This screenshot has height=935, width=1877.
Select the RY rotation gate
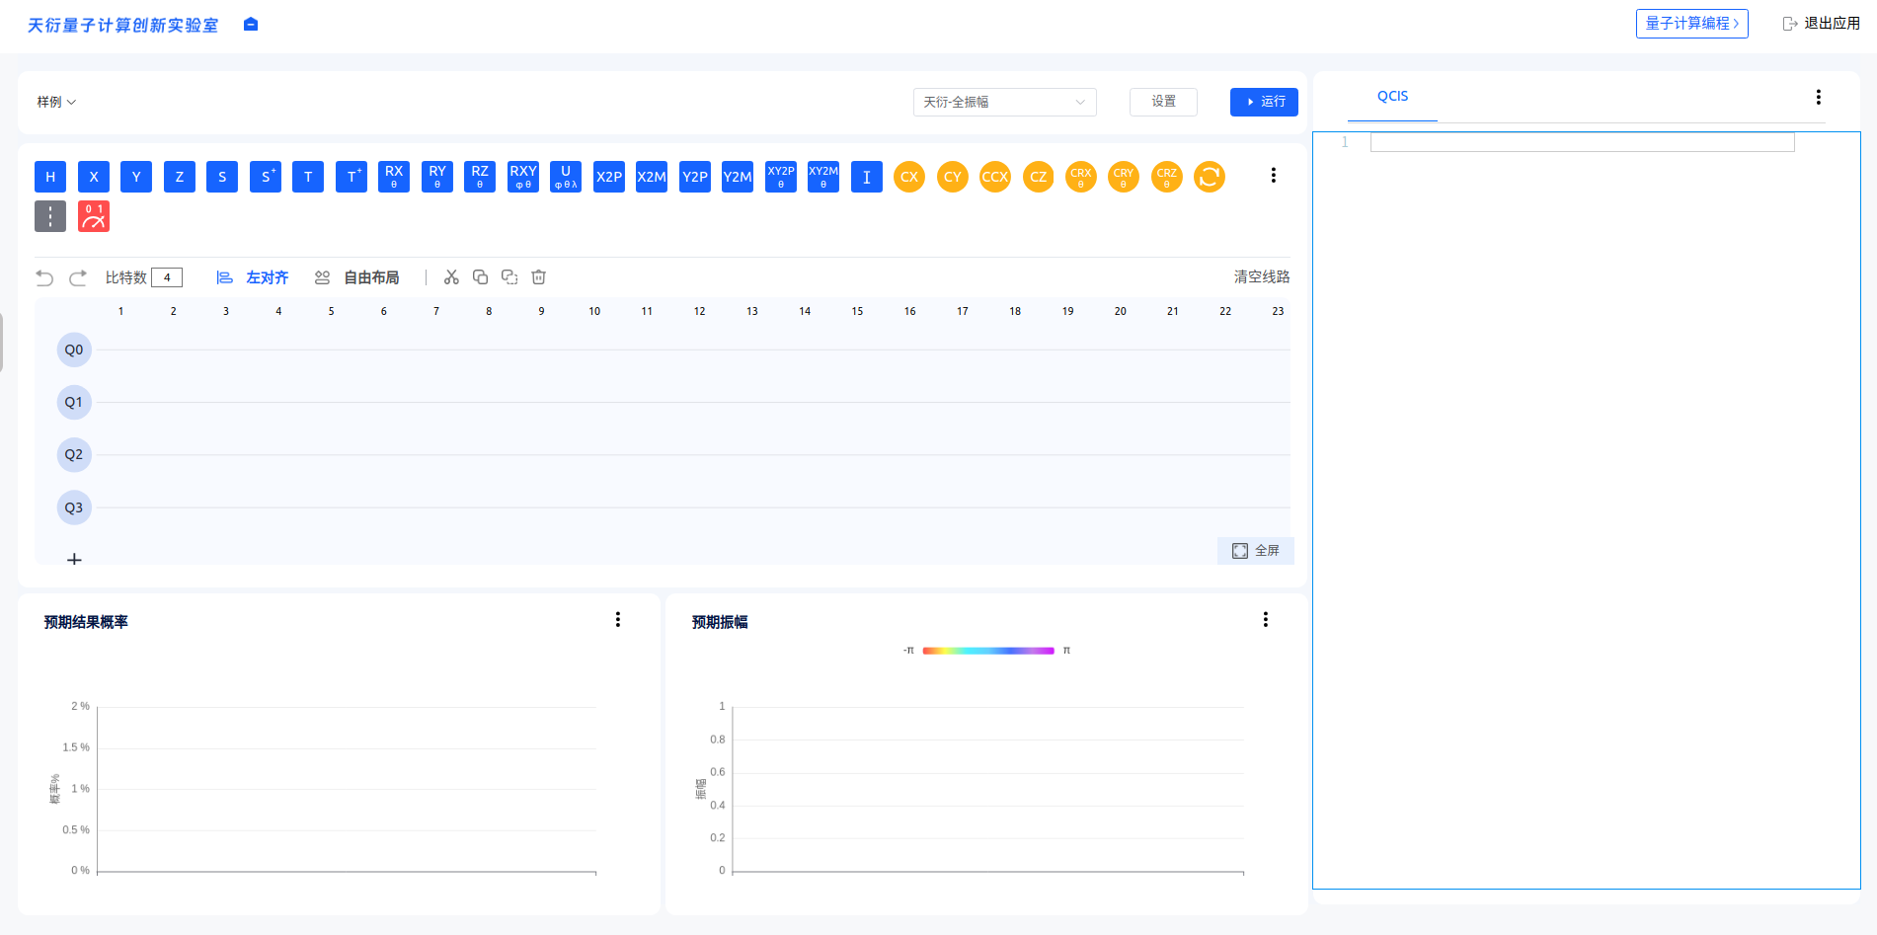[x=437, y=177]
